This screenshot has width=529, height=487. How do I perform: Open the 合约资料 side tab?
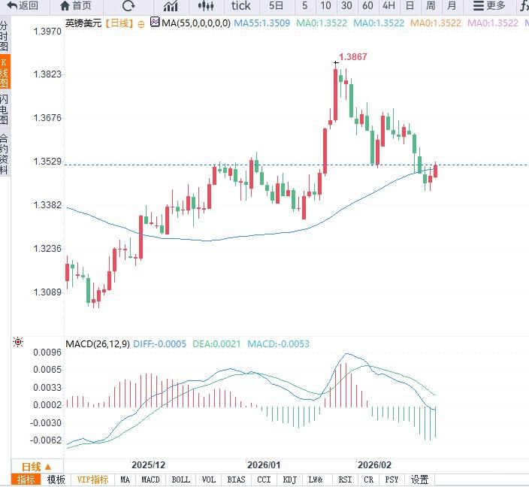[4, 154]
